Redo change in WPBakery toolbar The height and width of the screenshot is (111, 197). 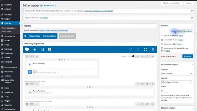pos(138,49)
